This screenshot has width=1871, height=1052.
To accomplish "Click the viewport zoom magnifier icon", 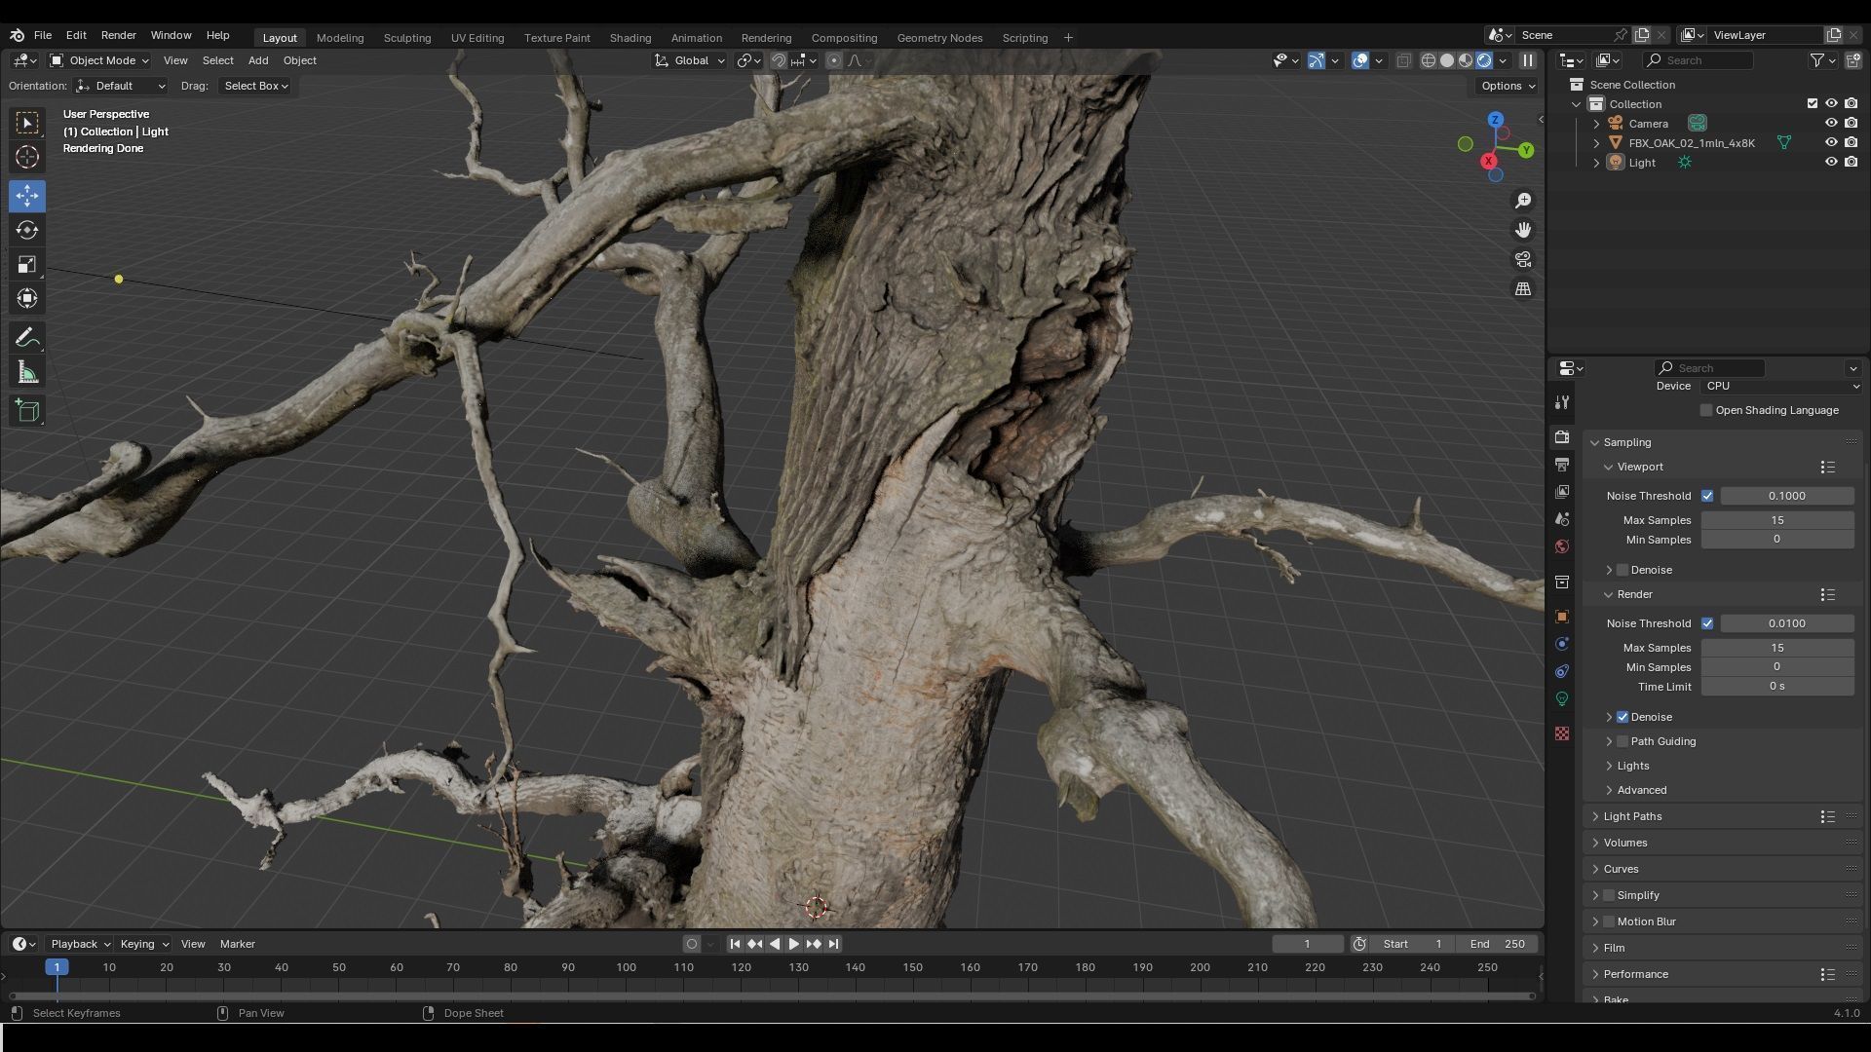I will (x=1522, y=201).
